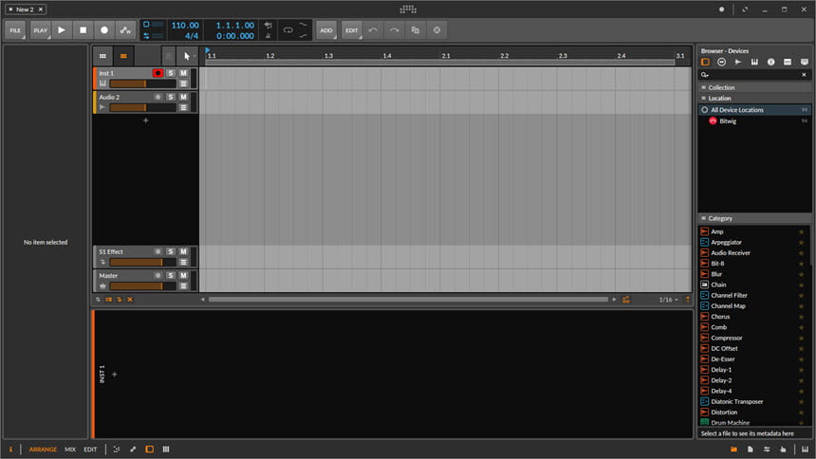Toggle device panel icon in footer
816x459 pixels.
pyautogui.click(x=149, y=450)
